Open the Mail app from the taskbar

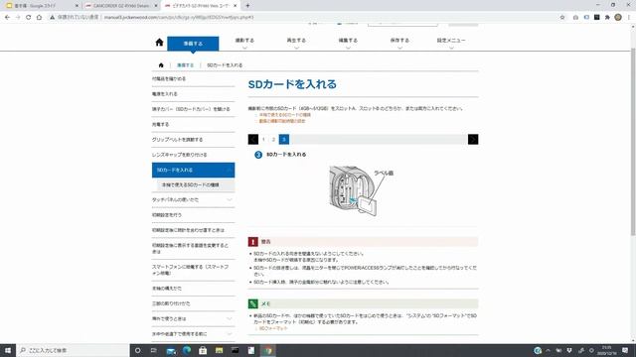[x=171, y=350]
